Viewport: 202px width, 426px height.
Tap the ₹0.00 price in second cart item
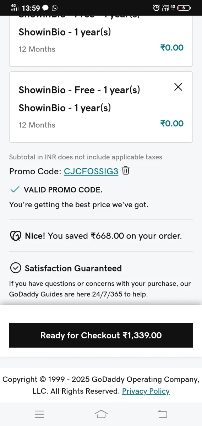[172, 124]
